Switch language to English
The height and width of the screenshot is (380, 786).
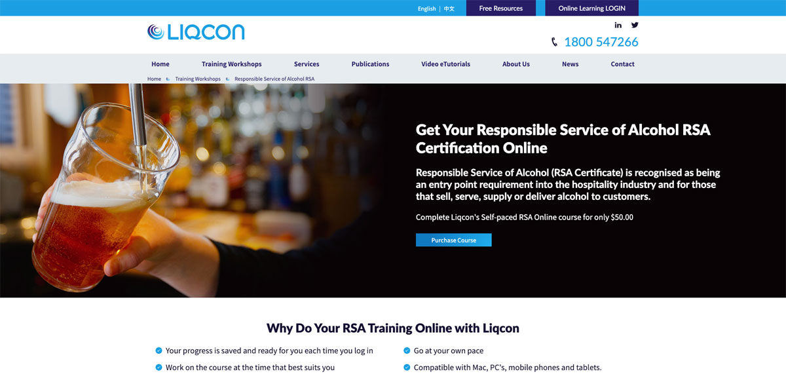pos(426,9)
